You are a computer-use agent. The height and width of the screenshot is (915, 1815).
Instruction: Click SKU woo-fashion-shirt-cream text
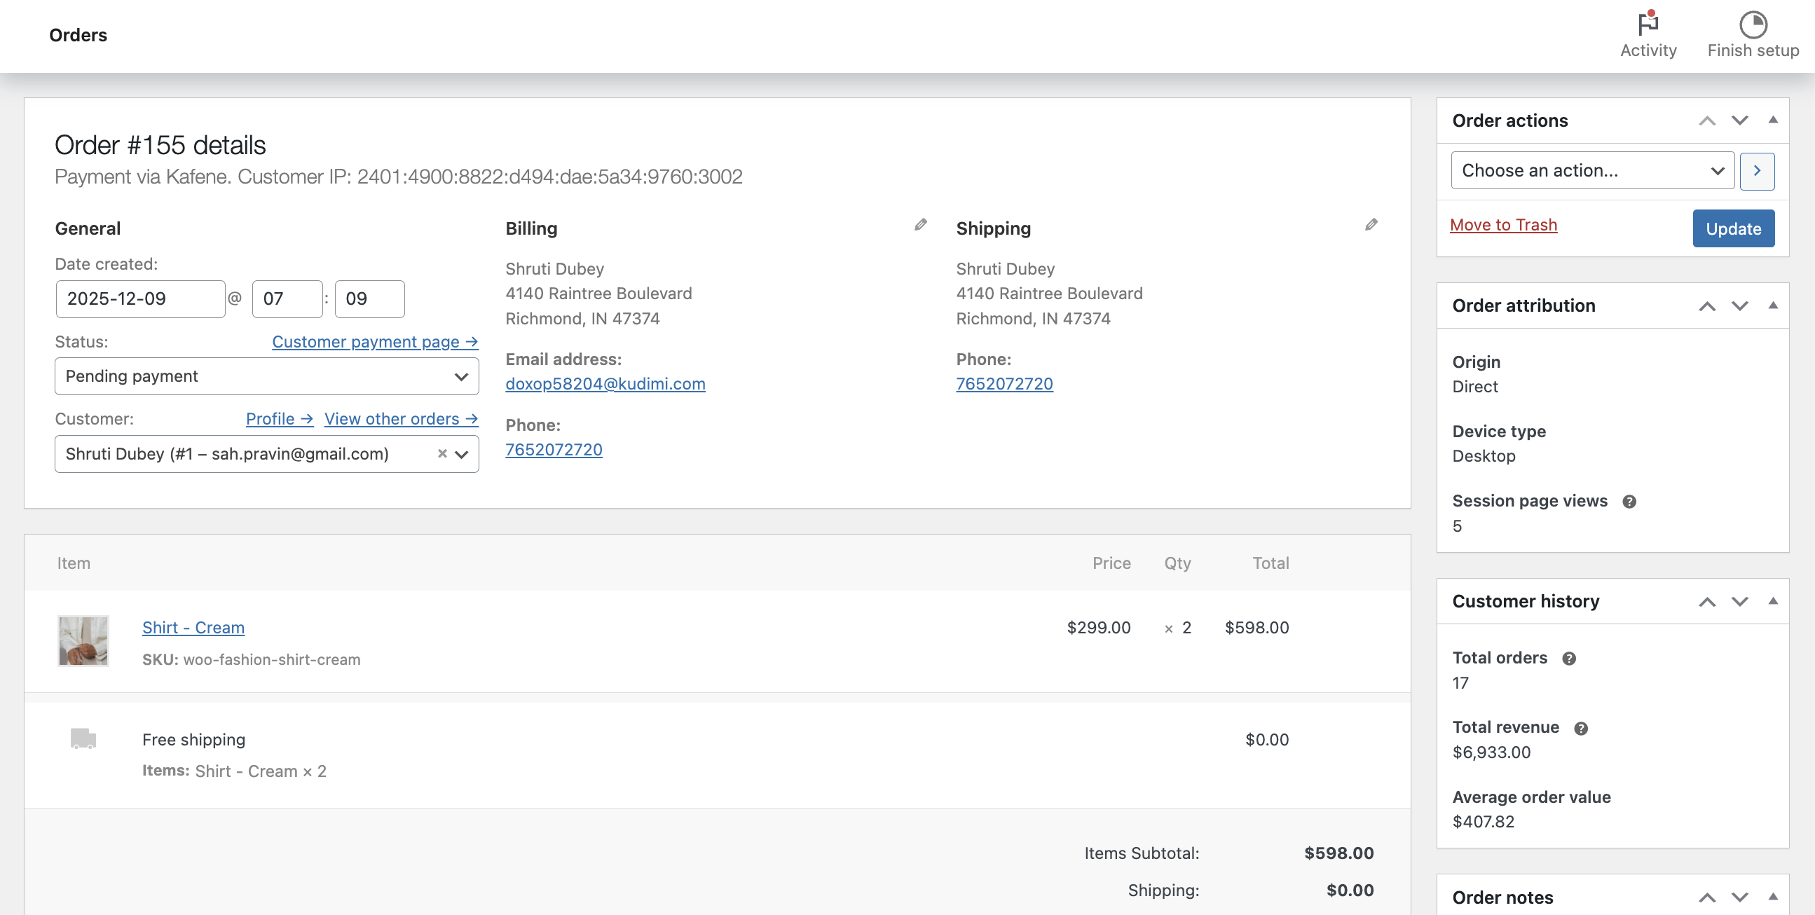251,660
